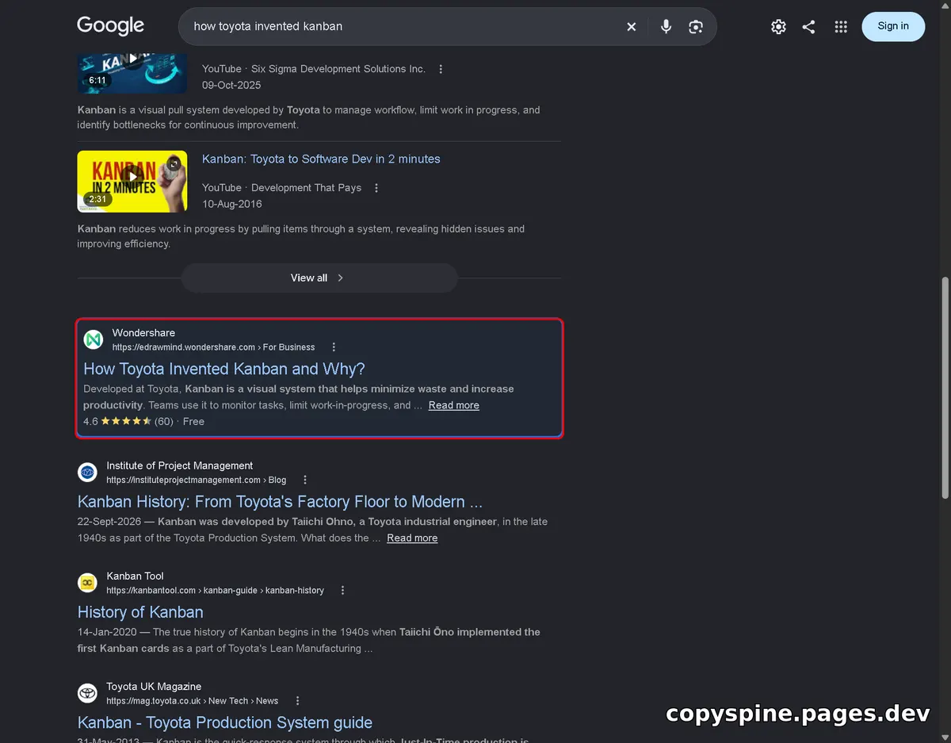
Task: Open more options for Wondershare result
Action: tap(334, 347)
